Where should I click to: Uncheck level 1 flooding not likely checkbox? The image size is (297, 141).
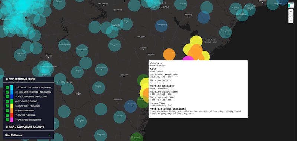[7, 87]
